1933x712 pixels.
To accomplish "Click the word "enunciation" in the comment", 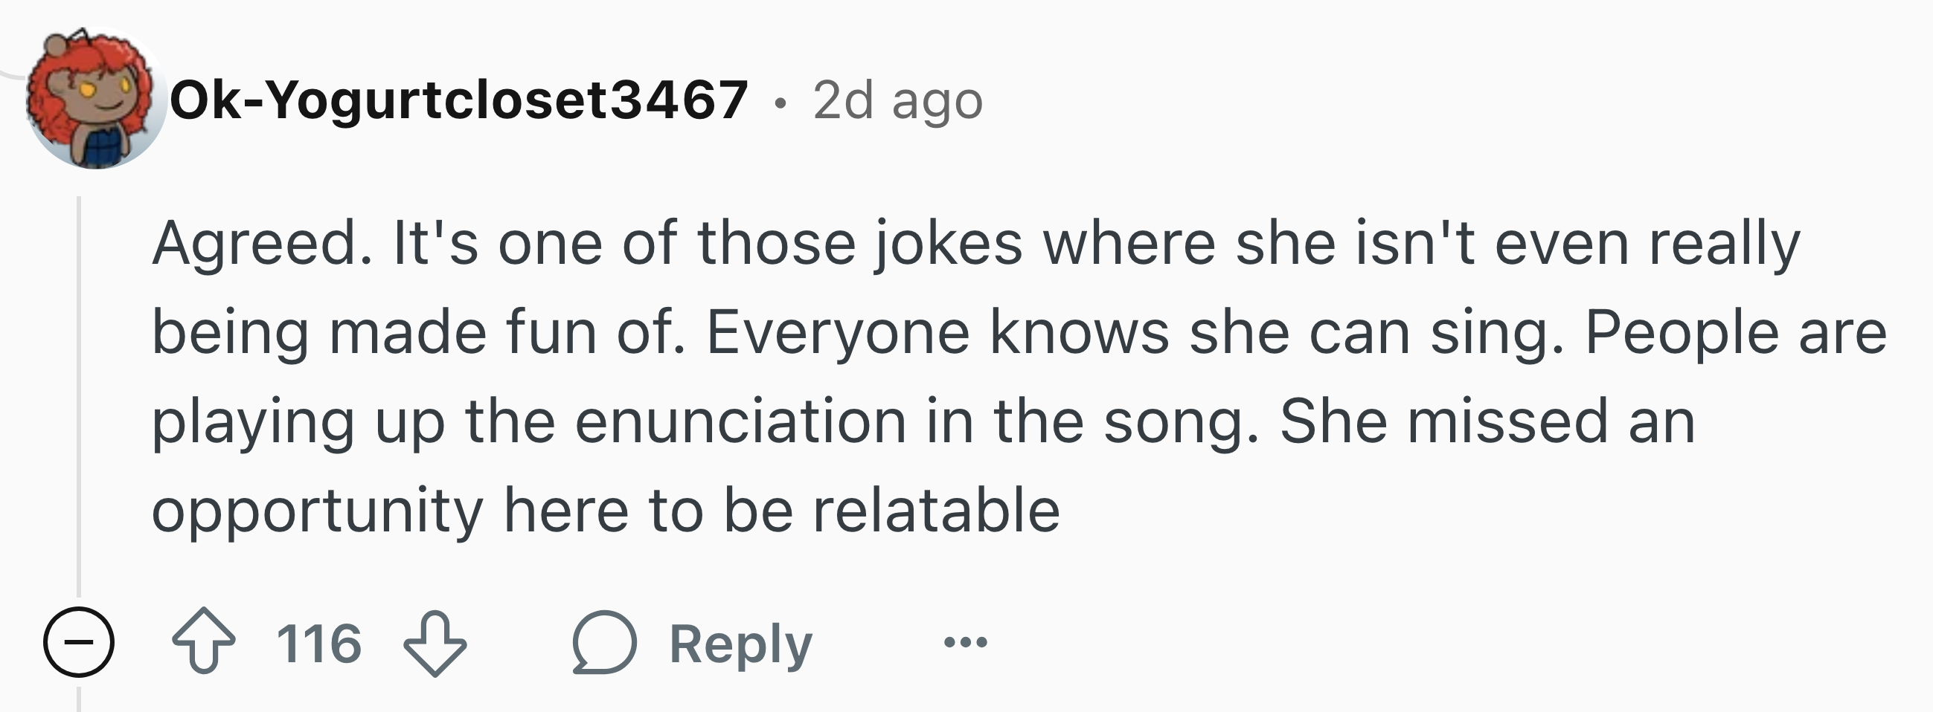I will [740, 421].
